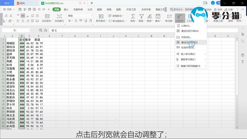
Task: Click the AutoSum (求和) sigma icon
Action: (x=133, y=16)
